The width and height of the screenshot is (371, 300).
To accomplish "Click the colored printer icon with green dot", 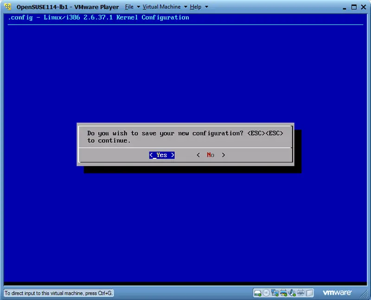I will coord(283,293).
